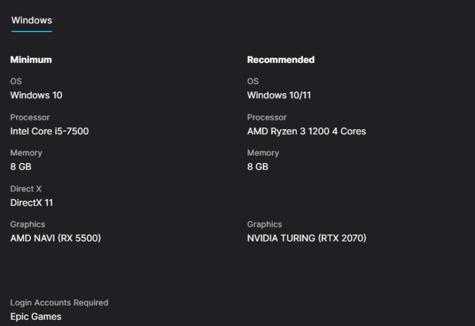Select the AMD NAVI (RX 5500) text
This screenshot has width=475, height=326.
pyautogui.click(x=55, y=238)
